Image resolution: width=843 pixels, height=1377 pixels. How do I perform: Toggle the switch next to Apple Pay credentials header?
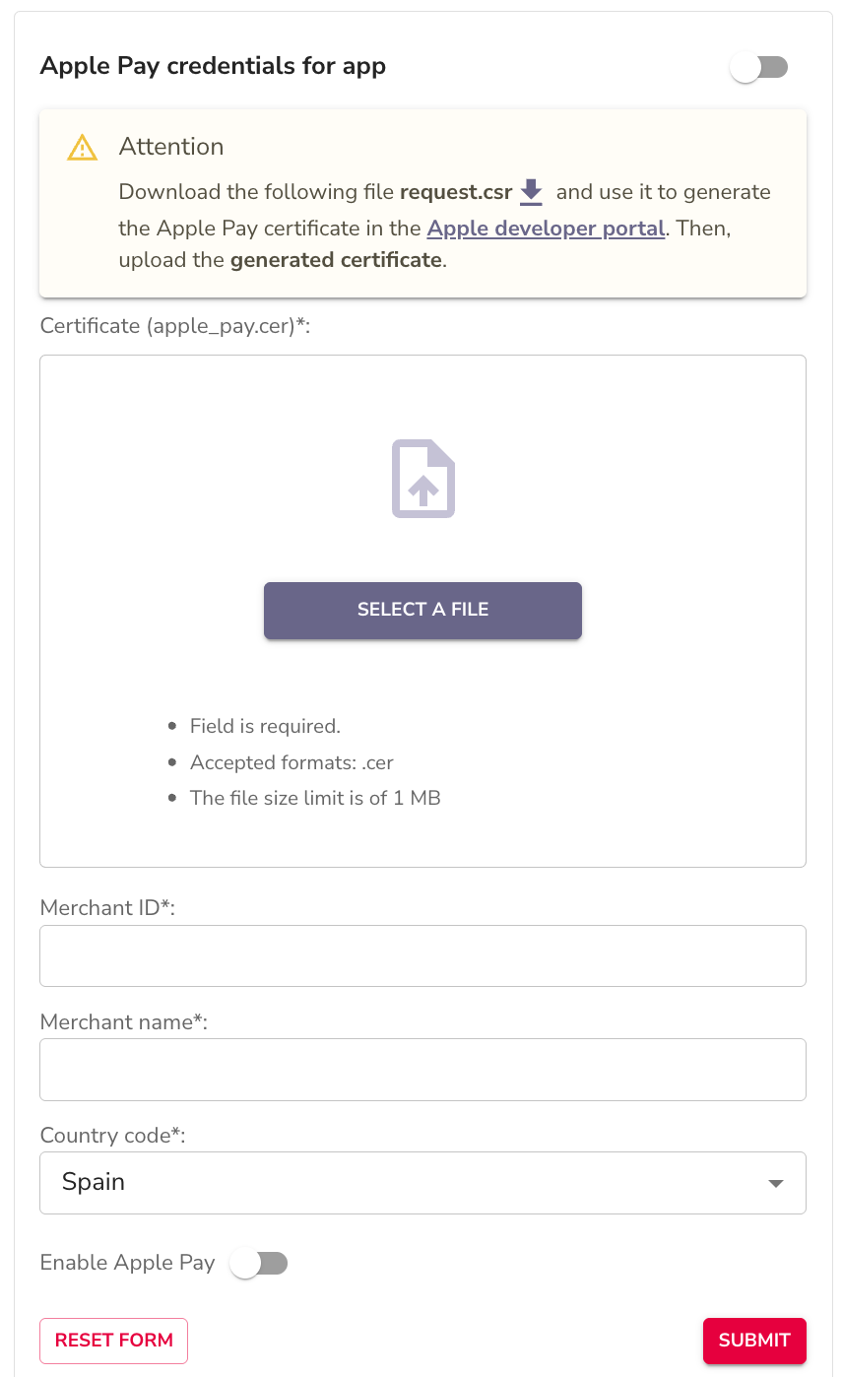(758, 66)
